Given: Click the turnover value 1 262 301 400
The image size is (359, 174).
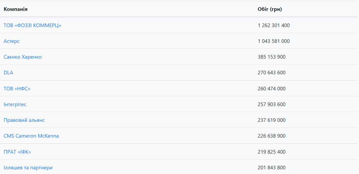Looking at the screenshot, I should (x=274, y=25).
